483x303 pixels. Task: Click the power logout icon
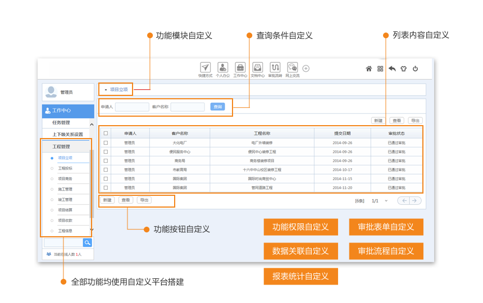click(x=415, y=68)
